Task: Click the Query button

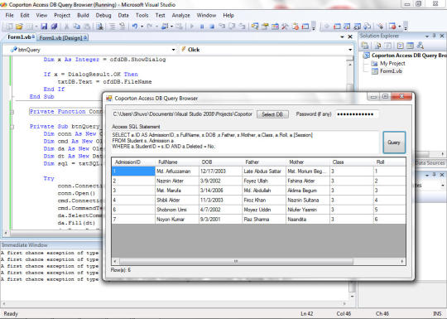Action: tap(394, 142)
